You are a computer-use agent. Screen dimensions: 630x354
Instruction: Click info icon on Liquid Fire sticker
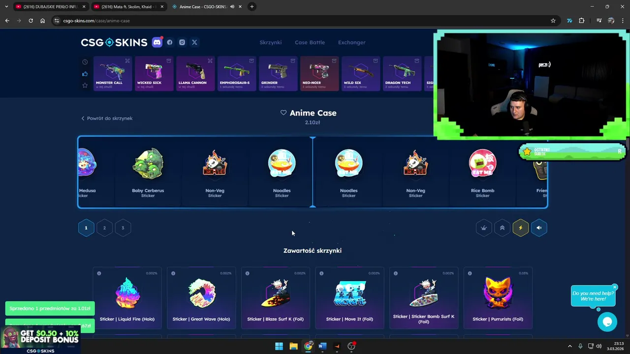pos(99,273)
